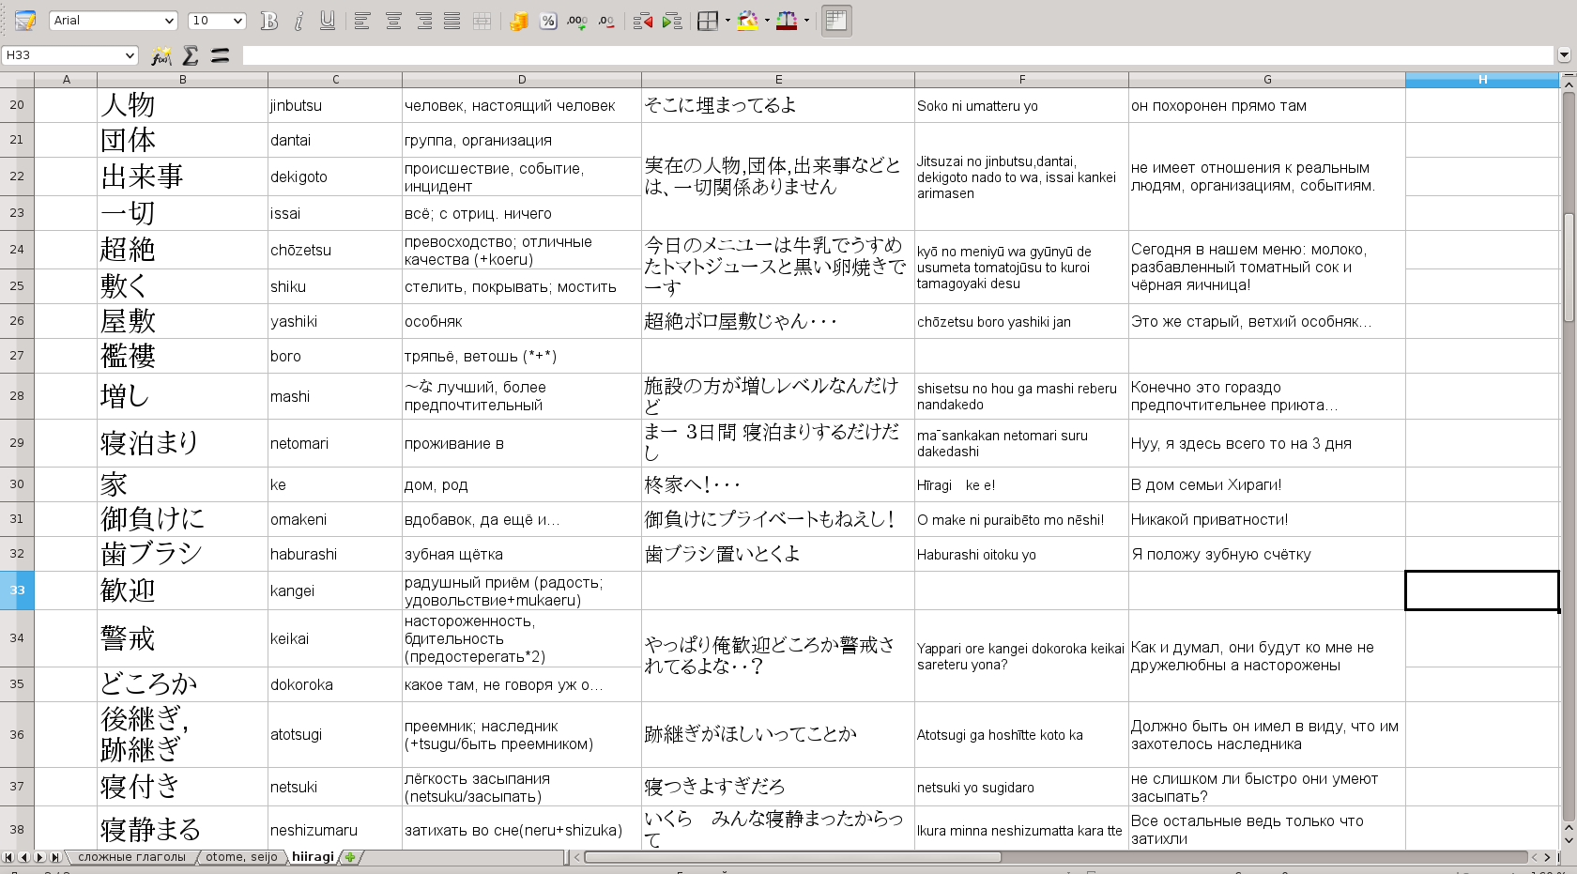The width and height of the screenshot is (1577, 874).
Task: Click the vertical scrollbar thumb
Action: (1568, 268)
